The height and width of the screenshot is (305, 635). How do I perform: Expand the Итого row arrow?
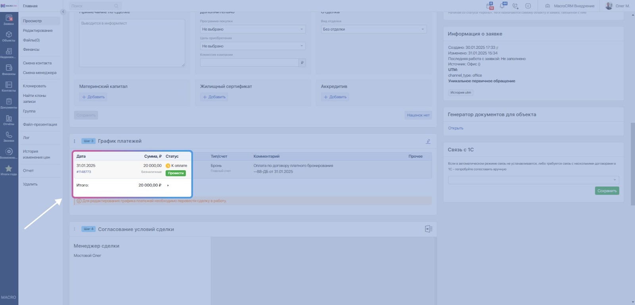(x=168, y=185)
